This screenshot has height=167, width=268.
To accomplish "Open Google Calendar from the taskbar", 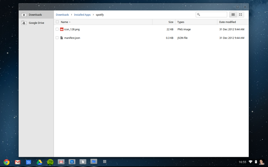I will (x=28, y=162).
